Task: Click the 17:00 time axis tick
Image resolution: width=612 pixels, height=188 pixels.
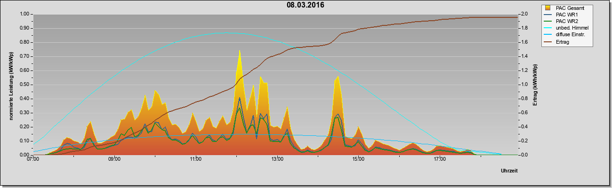Action: pos(440,160)
